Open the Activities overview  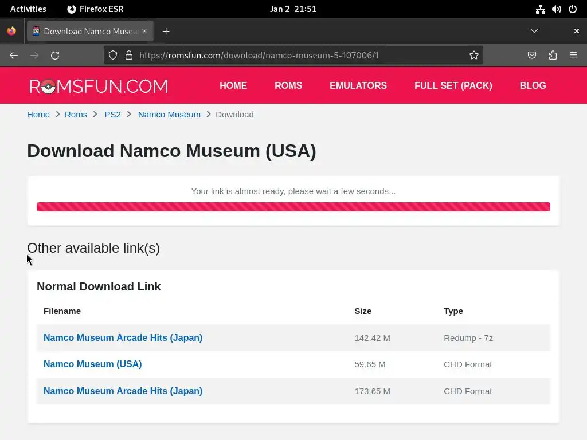click(x=28, y=9)
